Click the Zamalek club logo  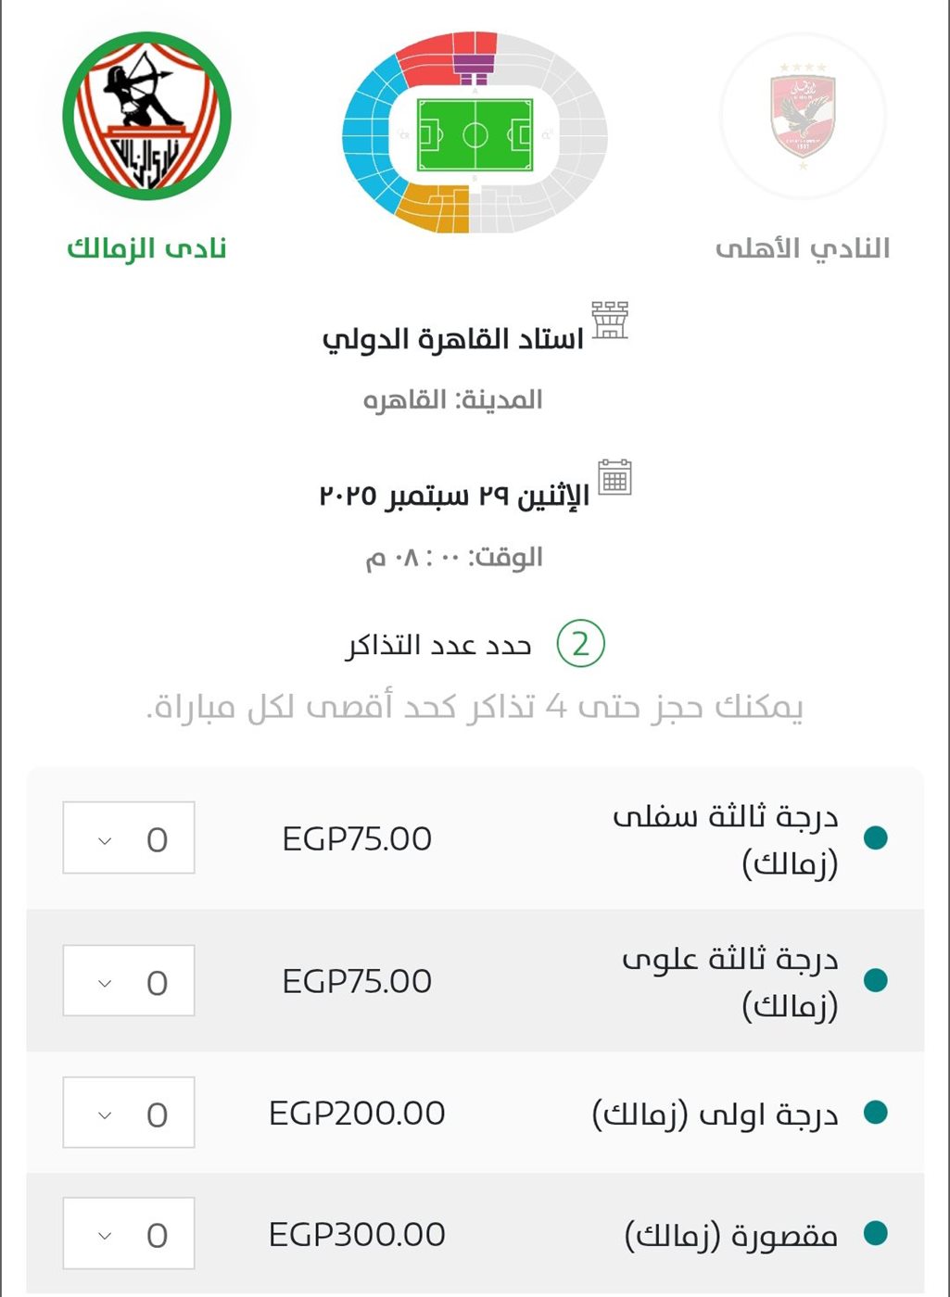[x=146, y=116]
